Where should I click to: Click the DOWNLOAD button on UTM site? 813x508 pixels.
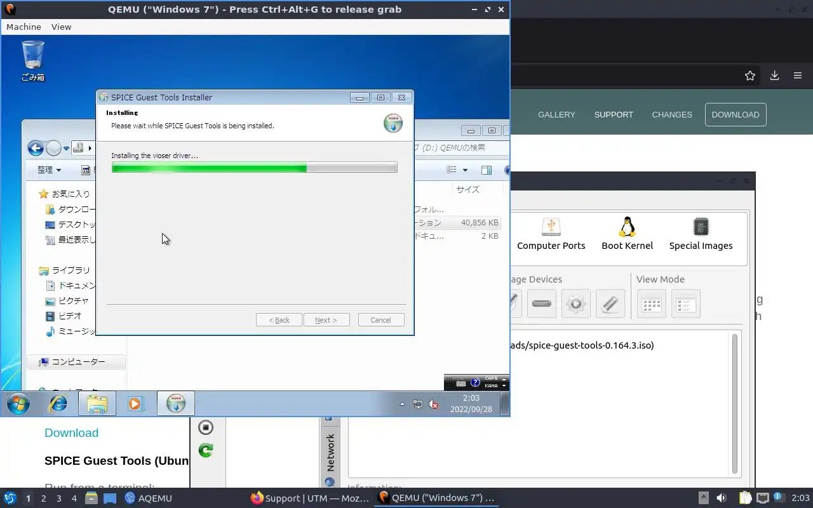pyautogui.click(x=736, y=114)
